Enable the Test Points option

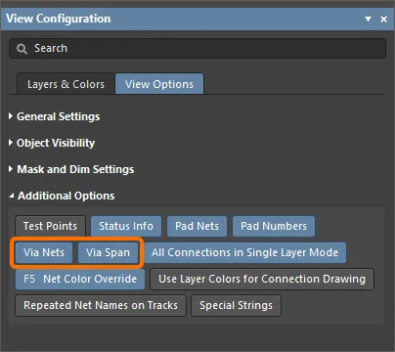tap(50, 226)
